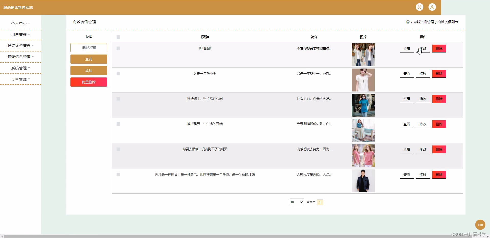The height and width of the screenshot is (239, 490).
Task: Click the blue dress thumbnail for 挫折路上
Action: click(x=363, y=105)
